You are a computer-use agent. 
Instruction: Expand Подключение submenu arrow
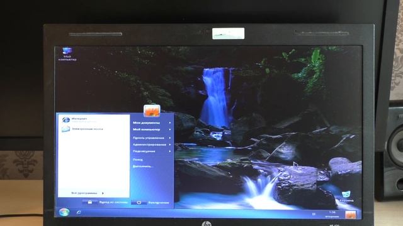pos(170,151)
